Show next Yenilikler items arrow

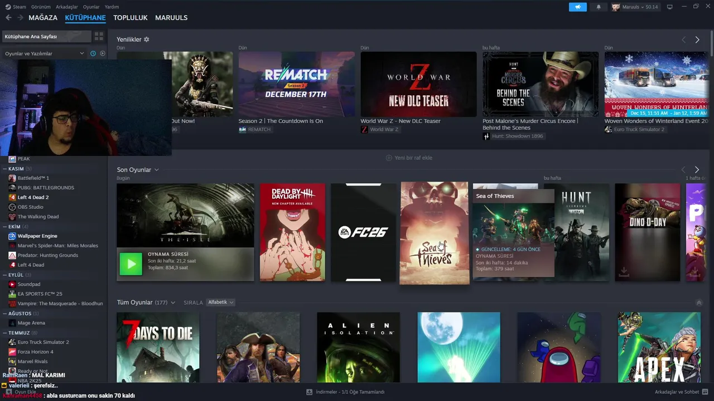tap(697, 40)
